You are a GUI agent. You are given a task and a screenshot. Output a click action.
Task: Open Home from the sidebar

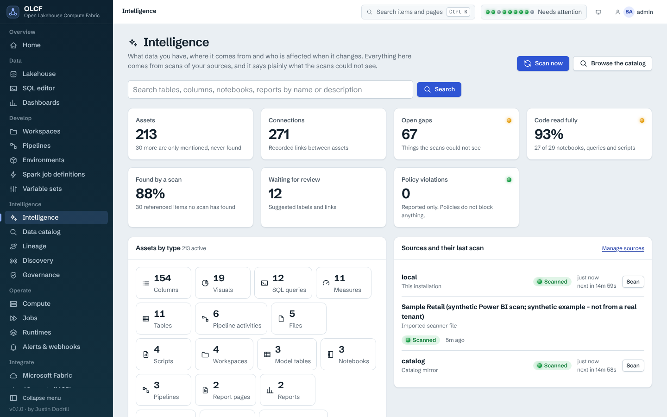56,45
